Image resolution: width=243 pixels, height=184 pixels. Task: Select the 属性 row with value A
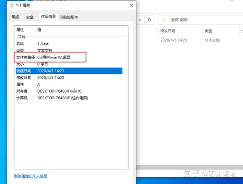coord(69,84)
